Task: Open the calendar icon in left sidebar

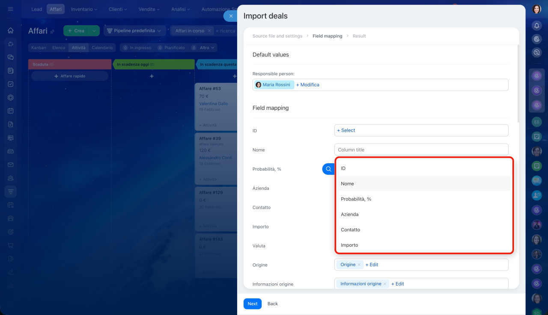Action: coord(11,111)
